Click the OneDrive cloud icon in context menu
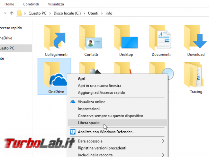Image resolution: width=209 pixels, height=157 pixels. point(73,102)
